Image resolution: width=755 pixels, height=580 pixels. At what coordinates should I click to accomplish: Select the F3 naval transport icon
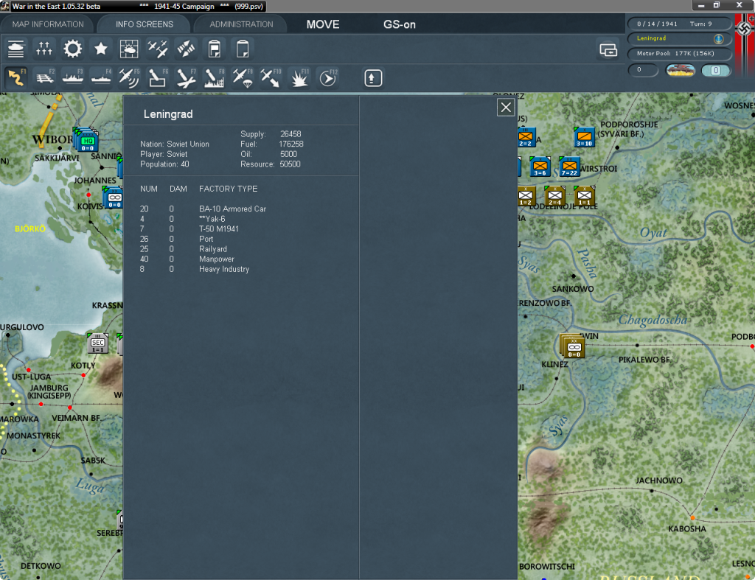click(73, 78)
